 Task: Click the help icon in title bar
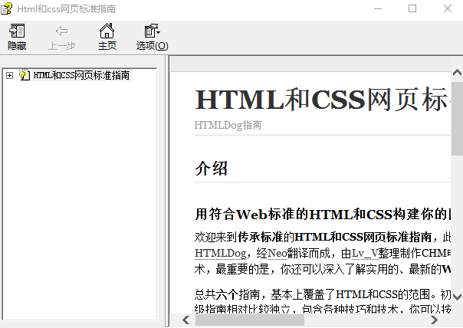[x=8, y=8]
